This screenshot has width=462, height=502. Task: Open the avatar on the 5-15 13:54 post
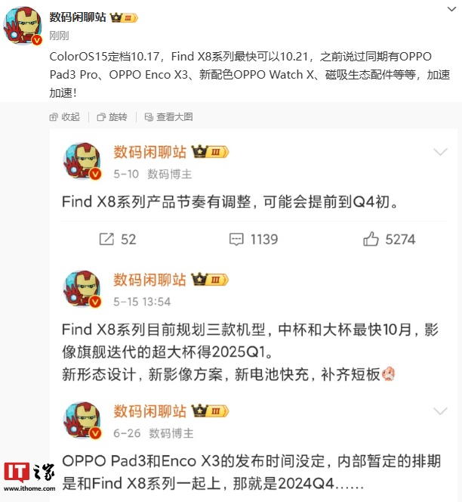(82, 289)
